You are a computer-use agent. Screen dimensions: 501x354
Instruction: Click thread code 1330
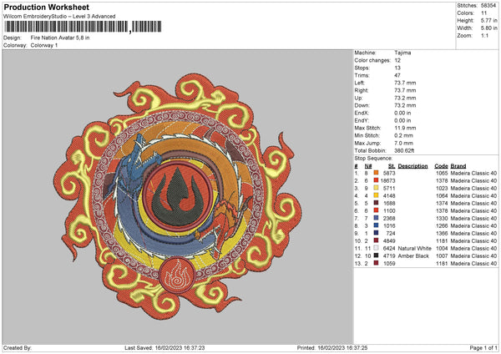pos(442,218)
